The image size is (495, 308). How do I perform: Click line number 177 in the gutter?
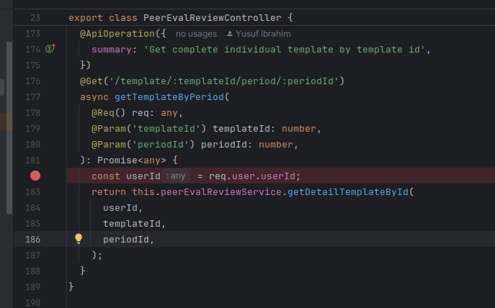[33, 97]
